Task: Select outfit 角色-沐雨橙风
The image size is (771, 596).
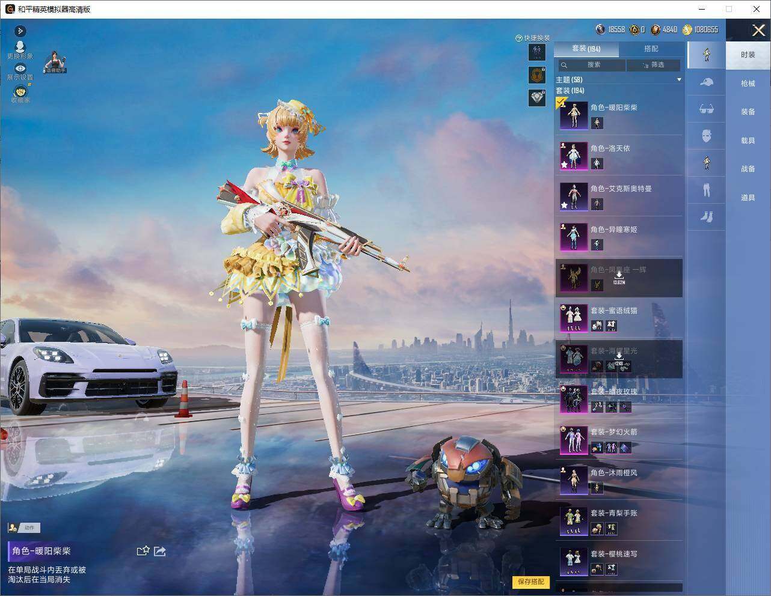Action: [x=619, y=480]
